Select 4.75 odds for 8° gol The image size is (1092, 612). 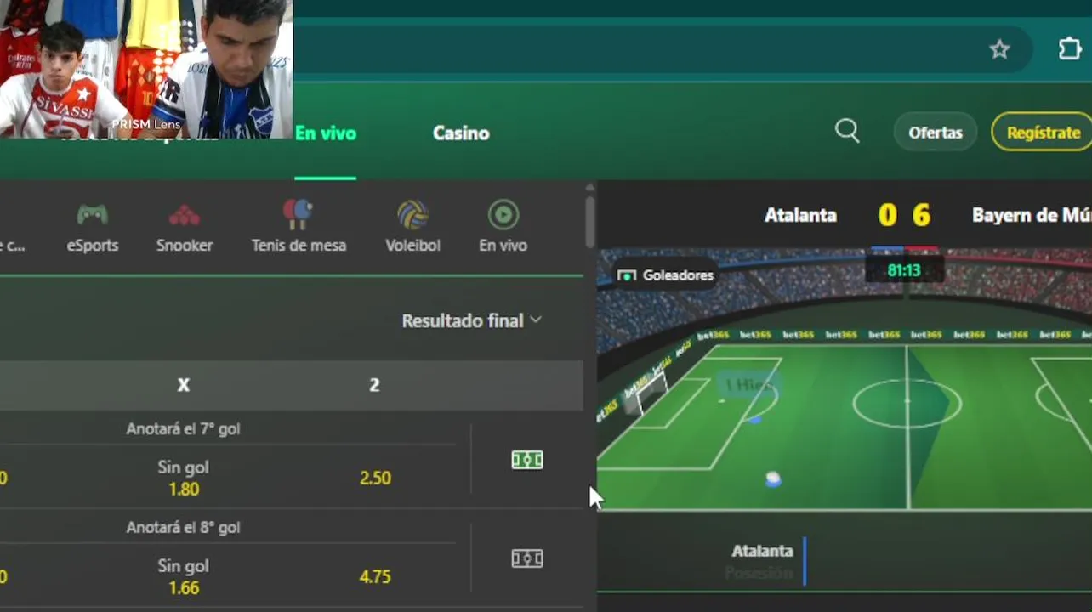pos(375,576)
